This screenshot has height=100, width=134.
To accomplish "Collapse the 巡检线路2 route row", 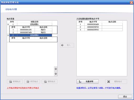I will coord(8,35).
